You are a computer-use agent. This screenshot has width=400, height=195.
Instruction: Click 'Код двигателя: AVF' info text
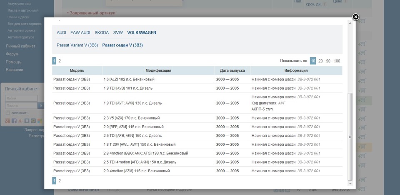click(x=268, y=103)
